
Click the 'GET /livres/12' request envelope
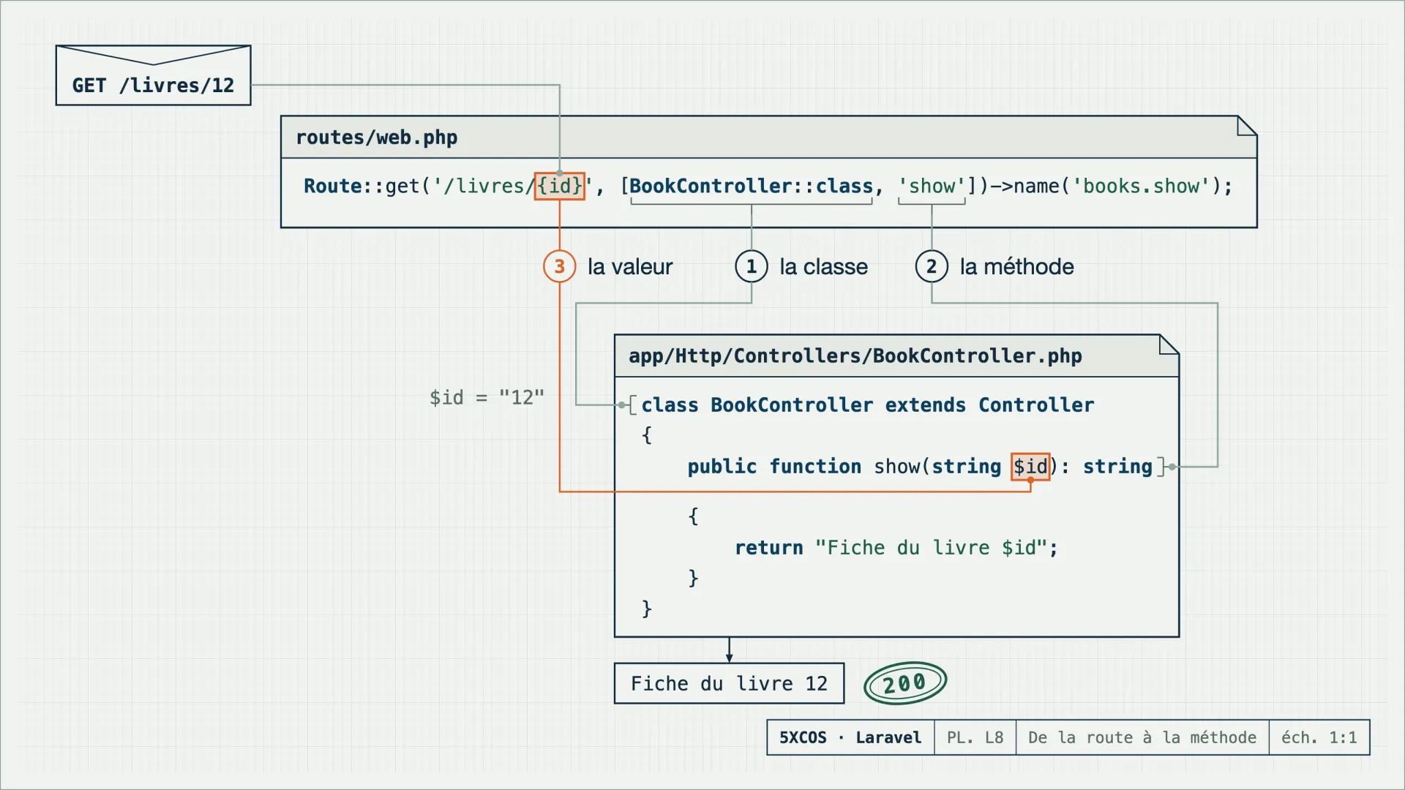click(153, 75)
